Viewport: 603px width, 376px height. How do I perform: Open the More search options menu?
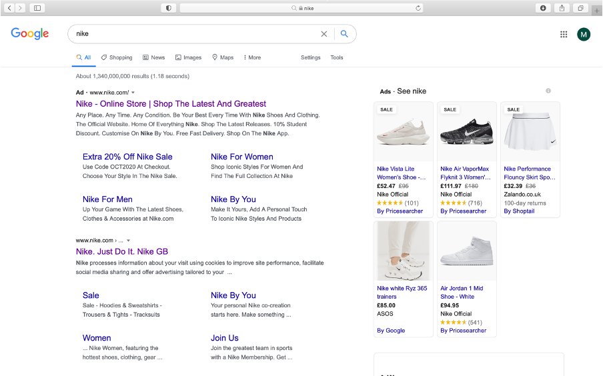point(252,57)
